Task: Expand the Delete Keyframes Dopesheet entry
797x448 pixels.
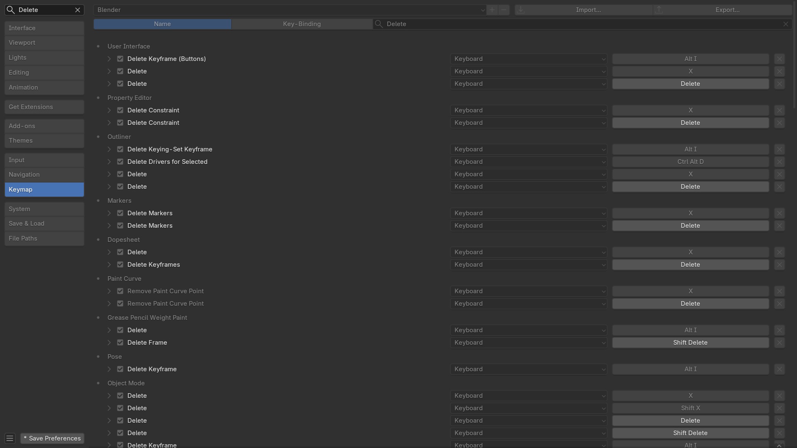Action: [109, 265]
